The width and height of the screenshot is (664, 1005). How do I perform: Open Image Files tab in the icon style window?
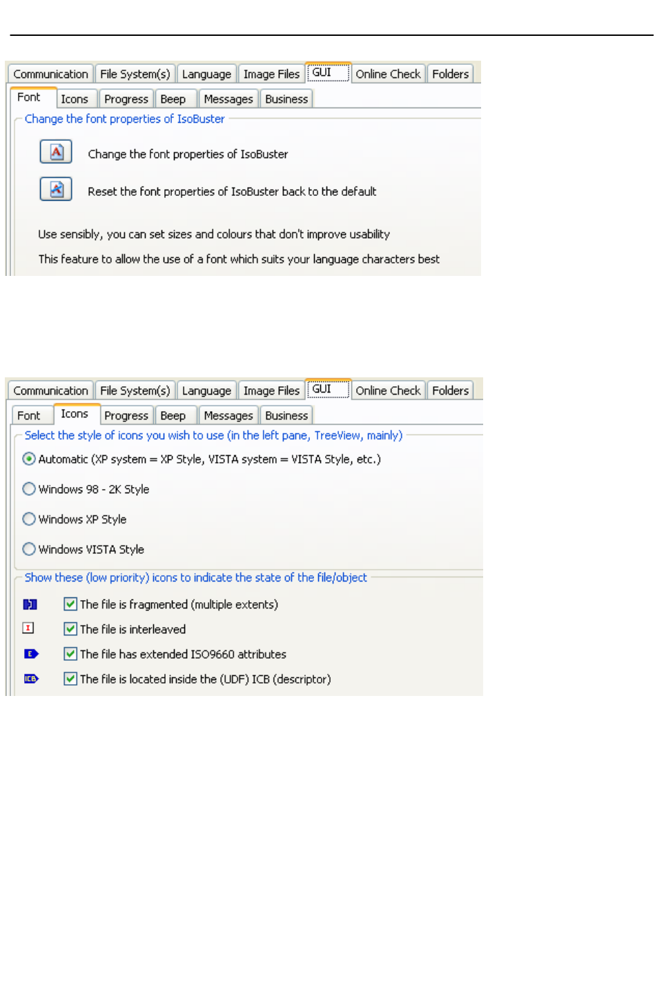coord(271,390)
